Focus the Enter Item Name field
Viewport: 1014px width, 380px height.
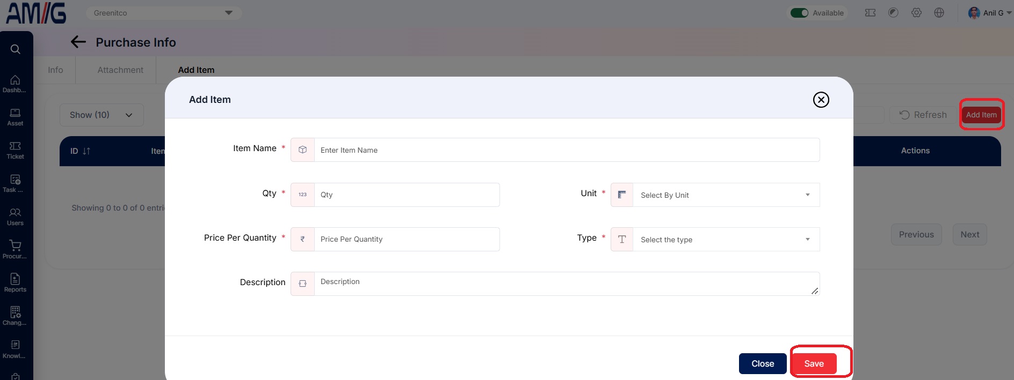[567, 150]
